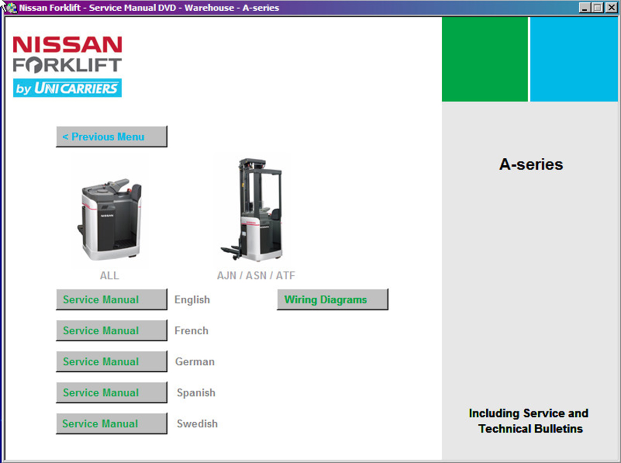The height and width of the screenshot is (463, 621).
Task: Click the light blue square panel
Action: point(574,59)
